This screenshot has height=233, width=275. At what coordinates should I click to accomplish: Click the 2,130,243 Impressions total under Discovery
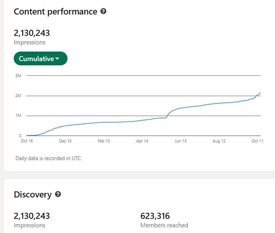tap(32, 216)
